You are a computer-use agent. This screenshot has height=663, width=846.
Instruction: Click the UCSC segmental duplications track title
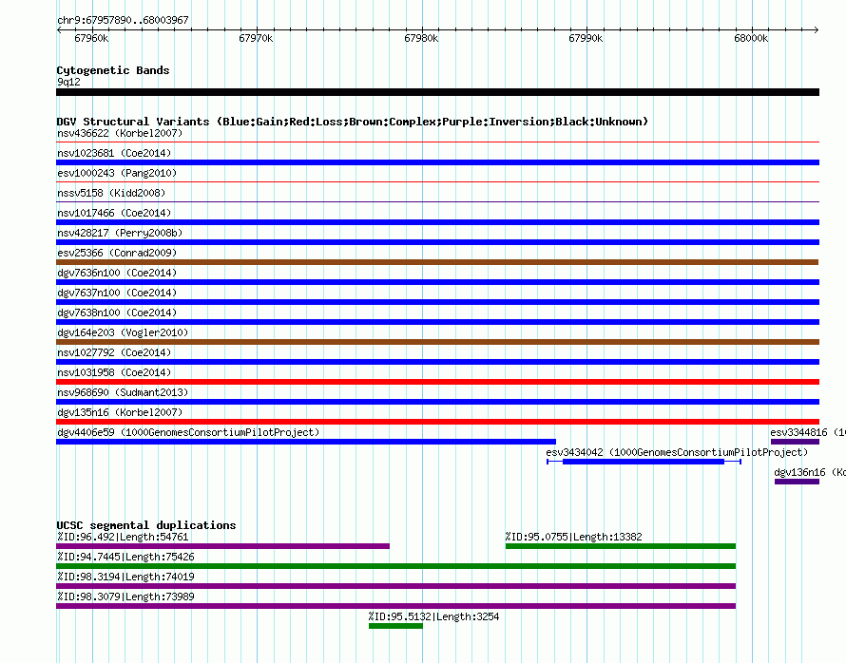point(146,525)
